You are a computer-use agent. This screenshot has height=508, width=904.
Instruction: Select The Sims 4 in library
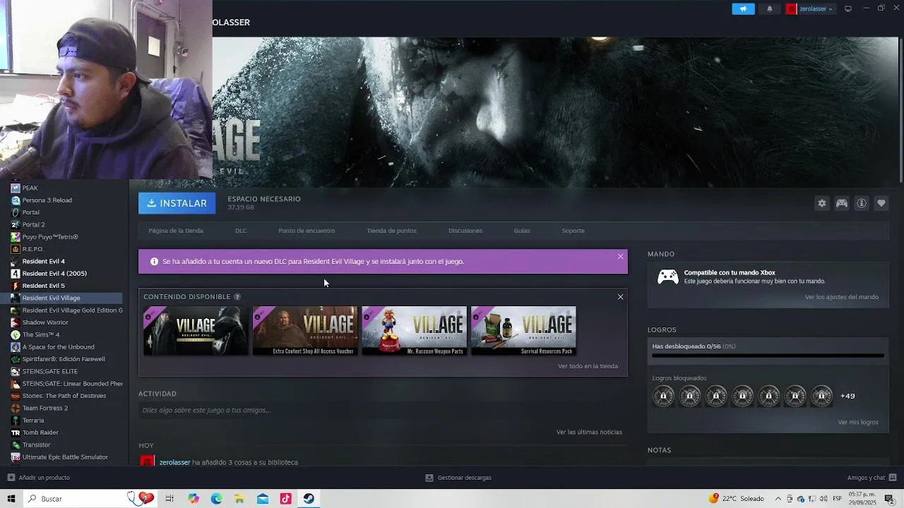[x=41, y=334]
